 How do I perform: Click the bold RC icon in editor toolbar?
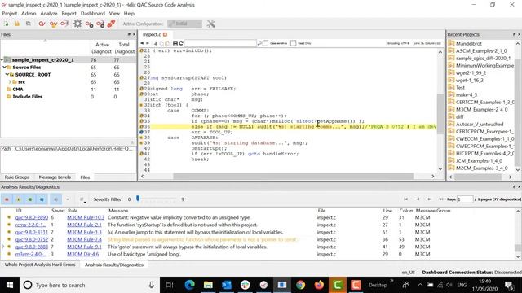pyautogui.click(x=178, y=43)
